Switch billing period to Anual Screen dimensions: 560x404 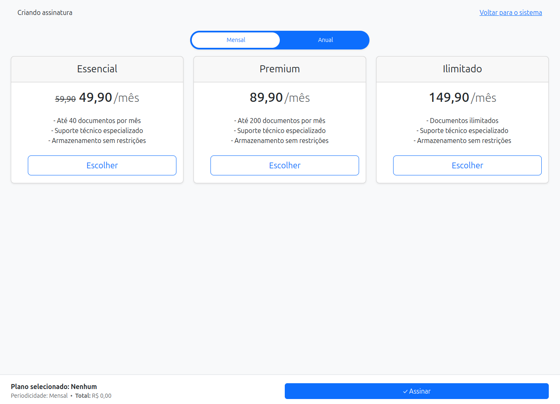click(x=325, y=40)
